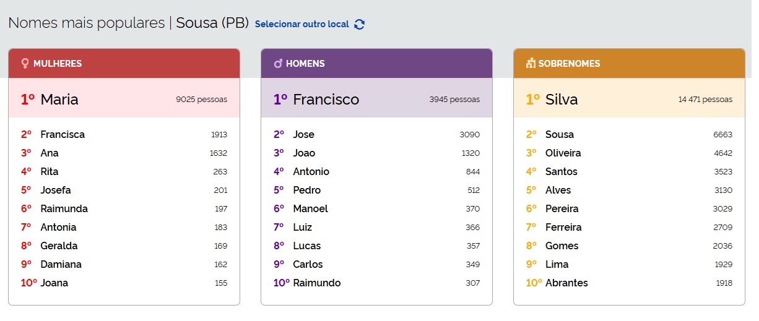The height and width of the screenshot is (321, 759).
Task: Choose Manoel in the men's ranking
Action: 310,208
